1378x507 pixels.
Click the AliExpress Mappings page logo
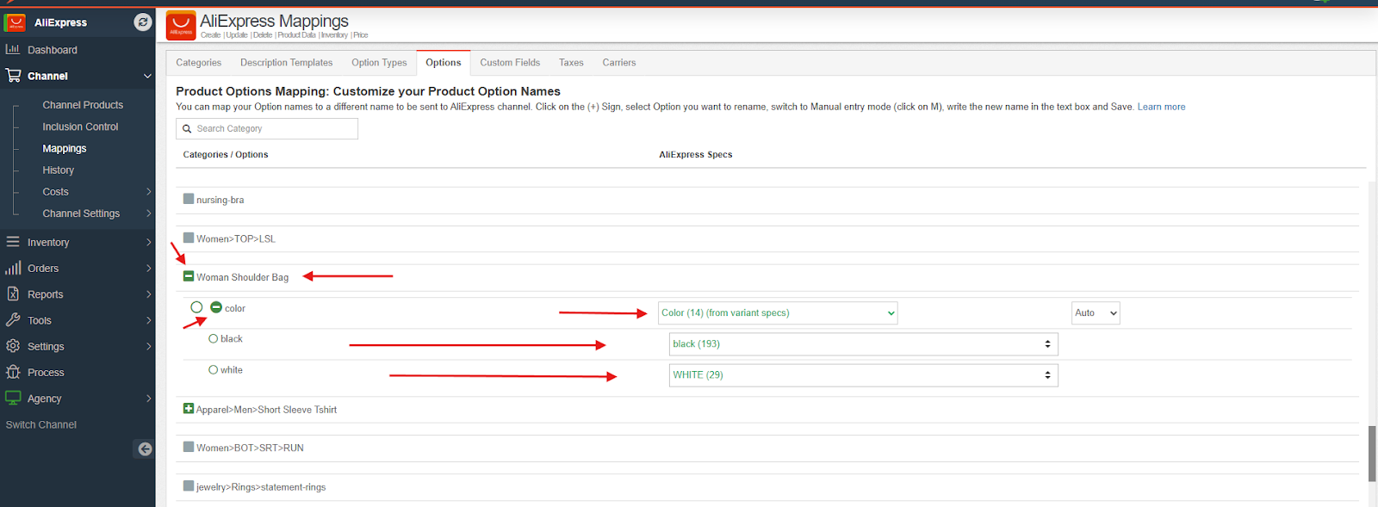pos(181,25)
